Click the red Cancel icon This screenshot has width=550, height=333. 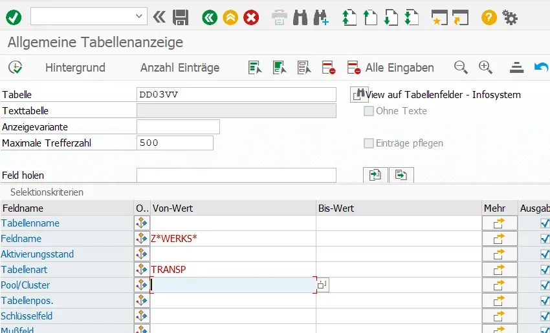251,17
